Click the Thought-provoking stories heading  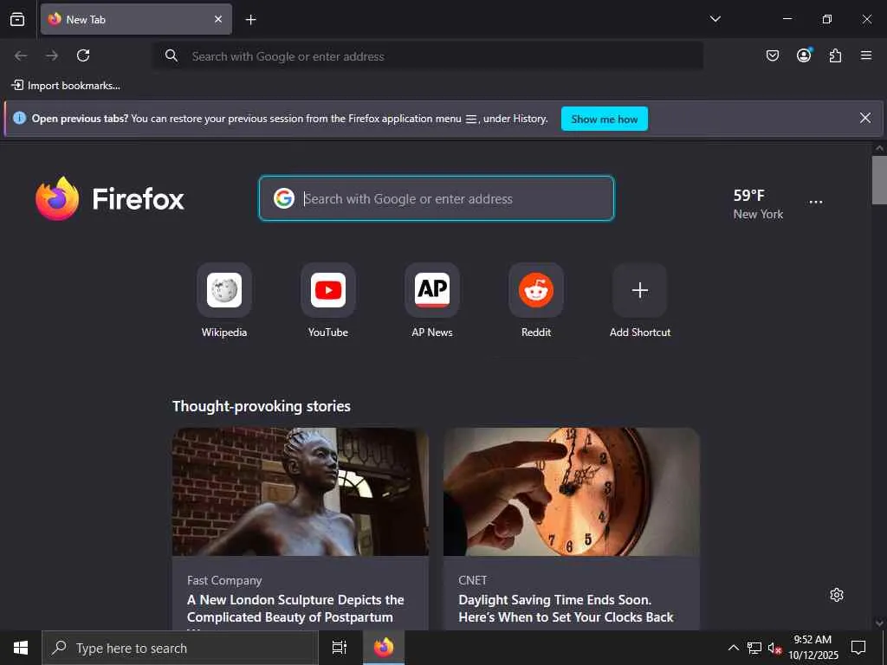tap(262, 406)
